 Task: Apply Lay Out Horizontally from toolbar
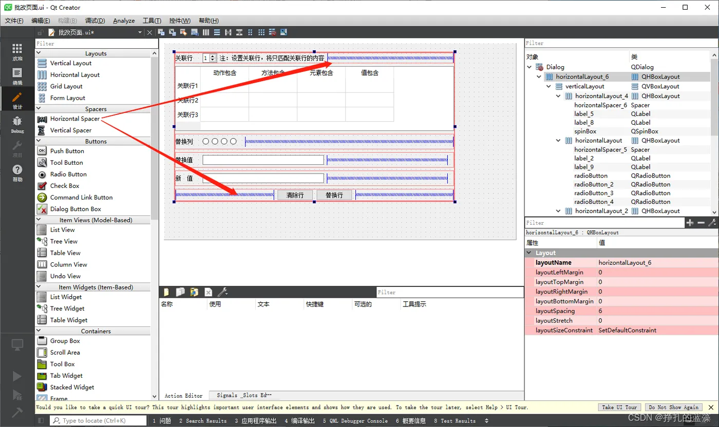tap(206, 32)
